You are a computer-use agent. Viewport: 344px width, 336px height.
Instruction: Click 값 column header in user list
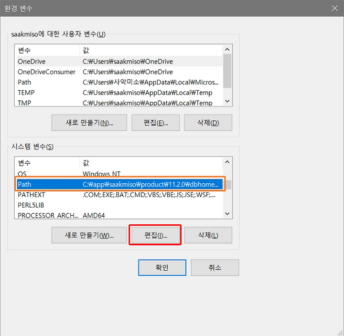[x=151, y=51]
